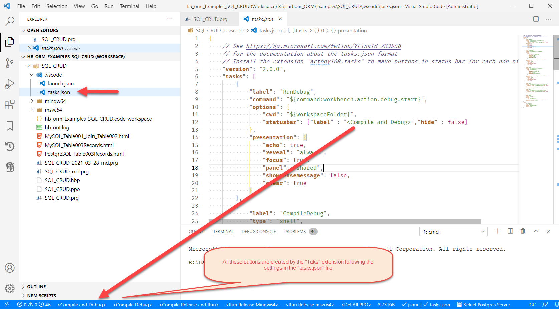Toggle the Explorer view in activity bar
The image size is (559, 309).
coord(10,42)
